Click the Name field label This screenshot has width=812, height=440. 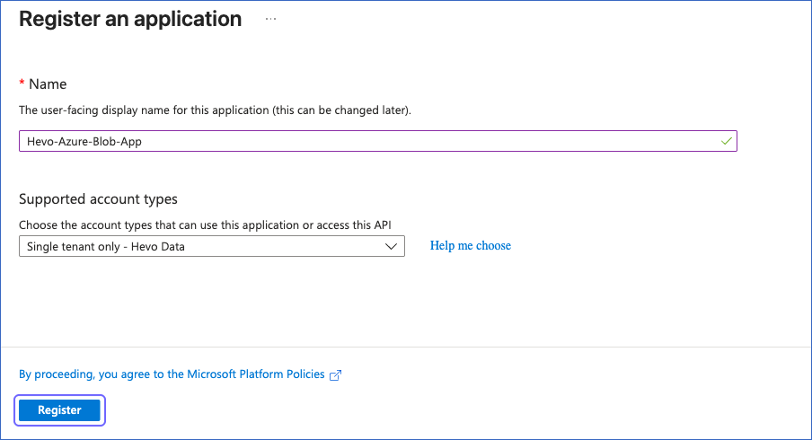click(48, 84)
